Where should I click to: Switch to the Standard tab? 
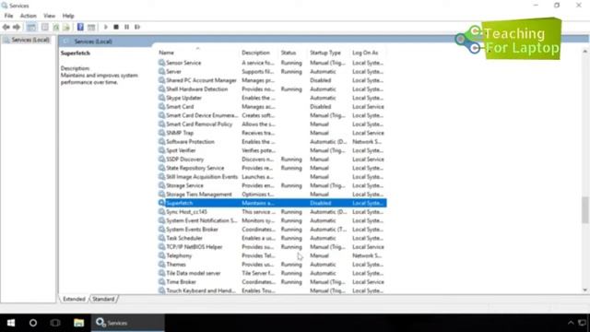point(103,299)
